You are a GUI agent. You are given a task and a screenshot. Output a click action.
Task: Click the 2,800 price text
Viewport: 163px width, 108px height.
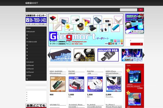click(x=108, y=94)
